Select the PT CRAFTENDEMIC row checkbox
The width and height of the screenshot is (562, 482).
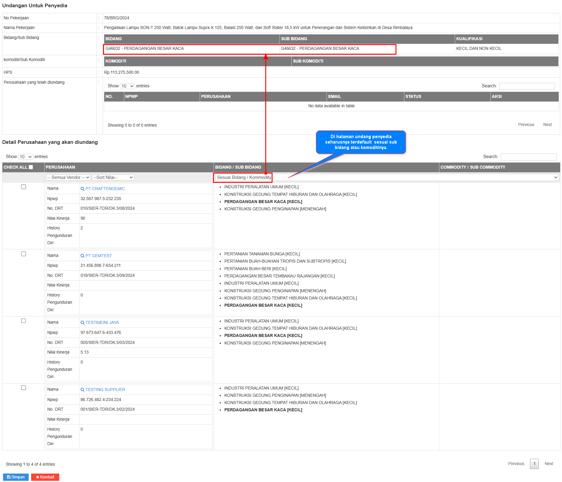tap(24, 187)
